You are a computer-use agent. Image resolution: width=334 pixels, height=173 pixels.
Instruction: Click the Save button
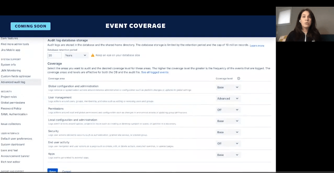(x=52, y=171)
